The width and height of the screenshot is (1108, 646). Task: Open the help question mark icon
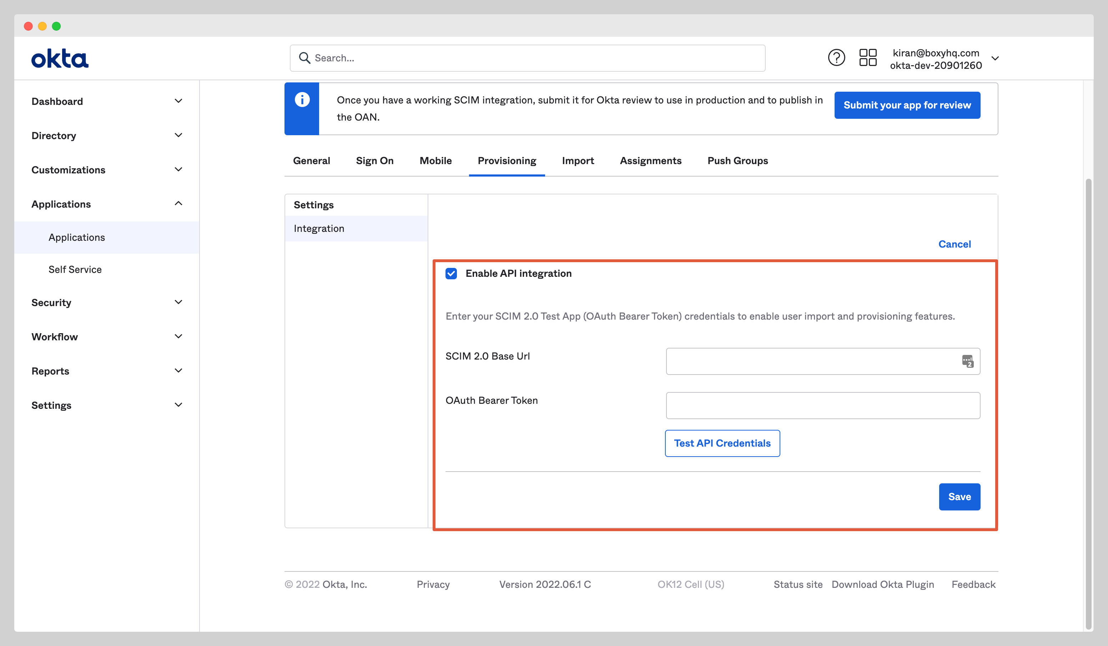837,57
